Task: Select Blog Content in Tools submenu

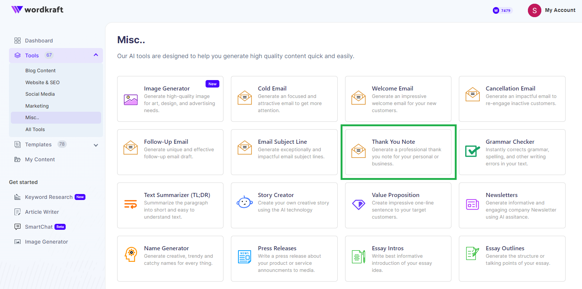Action: click(40, 70)
